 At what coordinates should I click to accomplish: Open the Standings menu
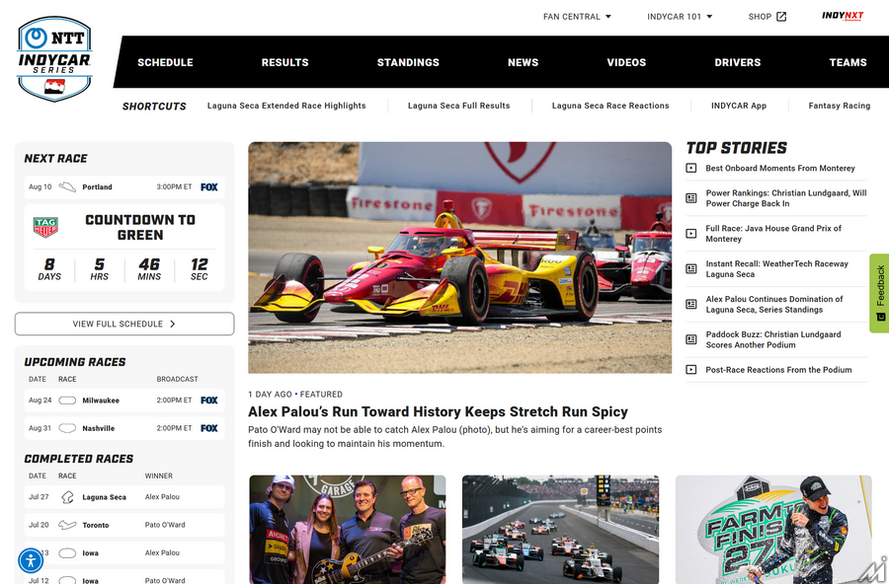[x=408, y=62]
